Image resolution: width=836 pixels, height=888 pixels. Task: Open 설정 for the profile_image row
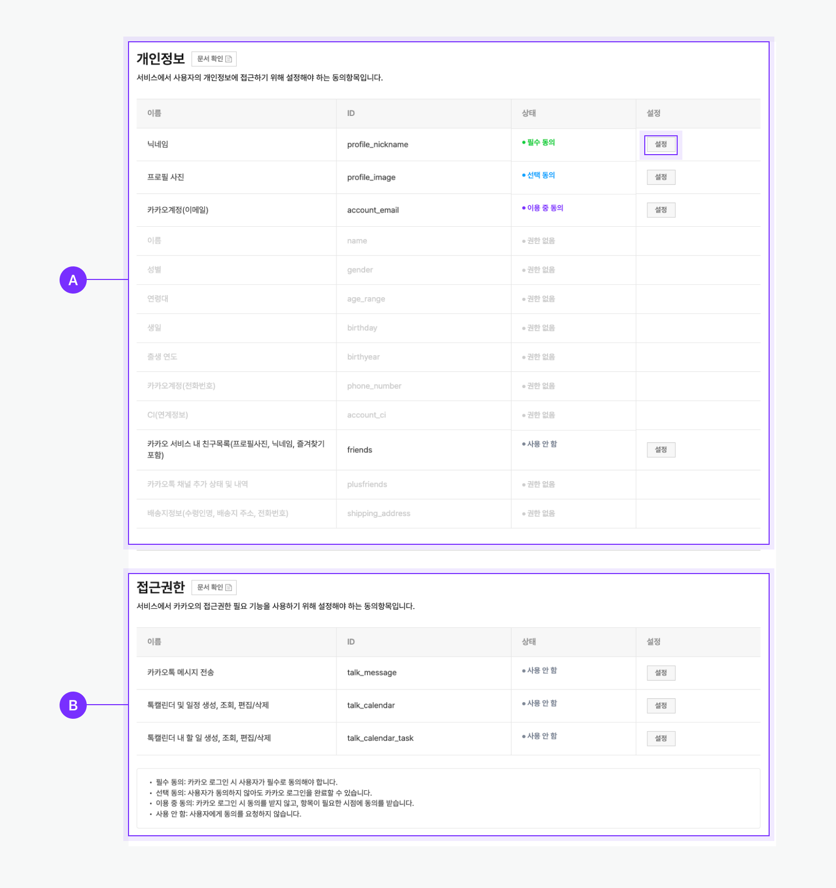(x=660, y=177)
